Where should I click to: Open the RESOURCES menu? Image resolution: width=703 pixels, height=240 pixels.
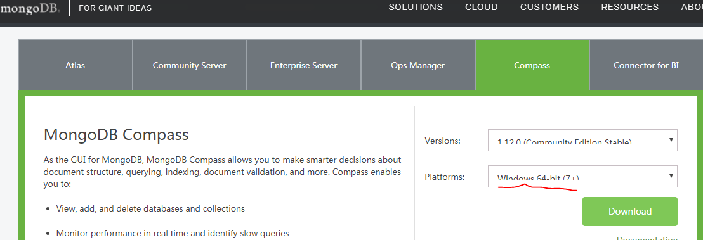630,7
